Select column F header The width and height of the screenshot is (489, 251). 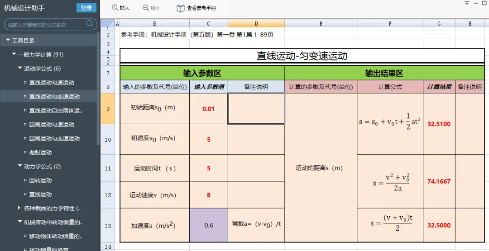click(x=390, y=23)
